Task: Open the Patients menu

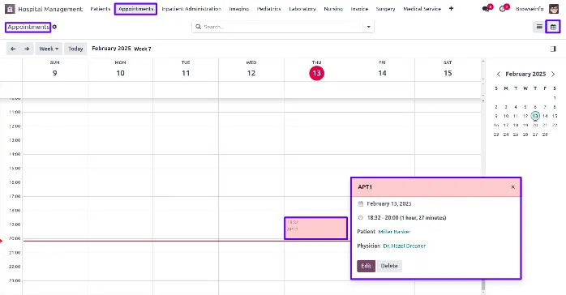Action: (x=101, y=9)
